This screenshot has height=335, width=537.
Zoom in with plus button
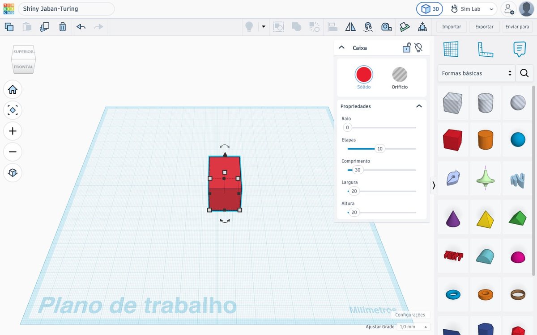(13, 131)
